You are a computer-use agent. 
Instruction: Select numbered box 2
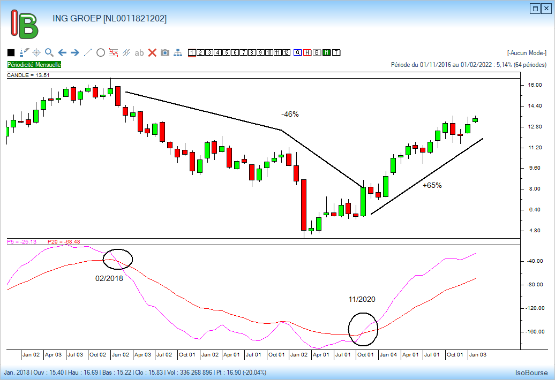coord(200,52)
